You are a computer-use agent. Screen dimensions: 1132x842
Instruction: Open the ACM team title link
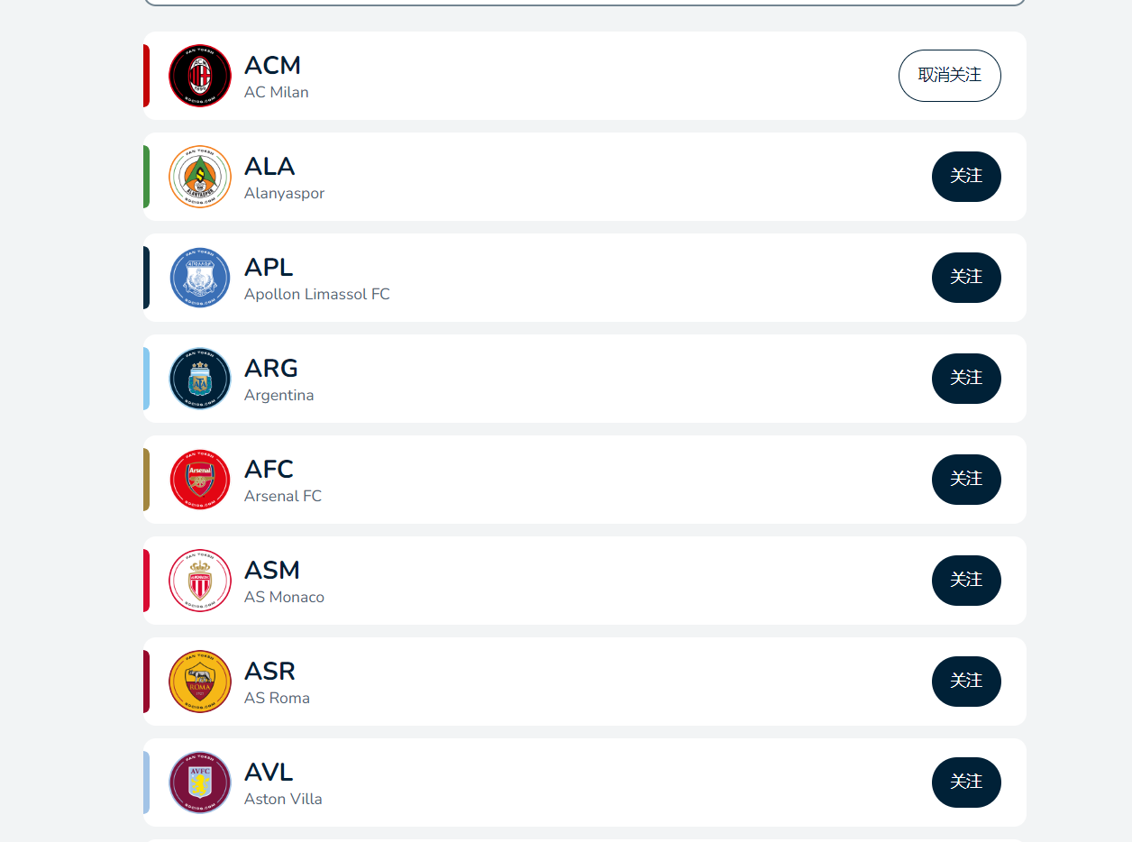(x=272, y=66)
